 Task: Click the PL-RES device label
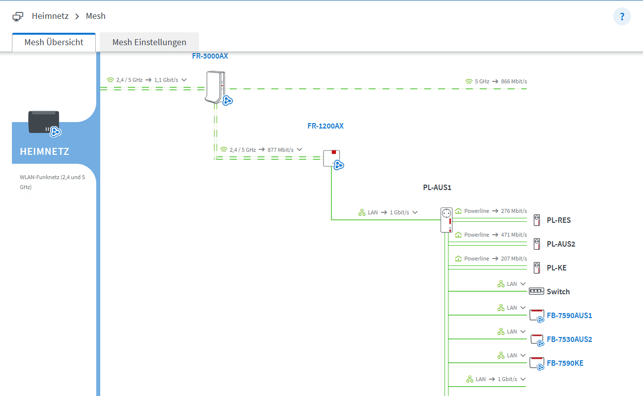tap(559, 220)
